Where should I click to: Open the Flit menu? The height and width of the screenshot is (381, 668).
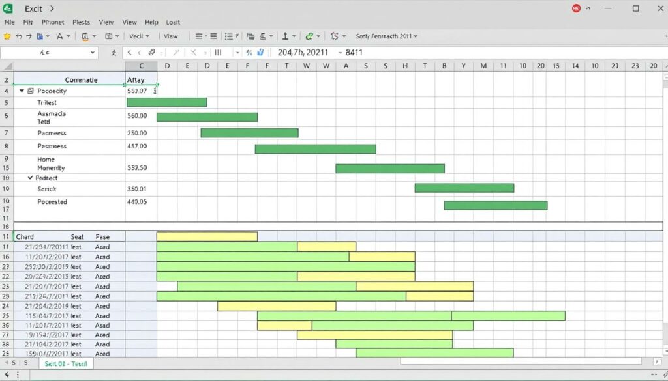pos(28,22)
